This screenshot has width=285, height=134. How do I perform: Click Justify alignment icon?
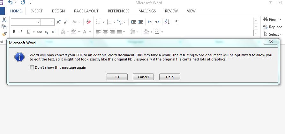point(119,32)
